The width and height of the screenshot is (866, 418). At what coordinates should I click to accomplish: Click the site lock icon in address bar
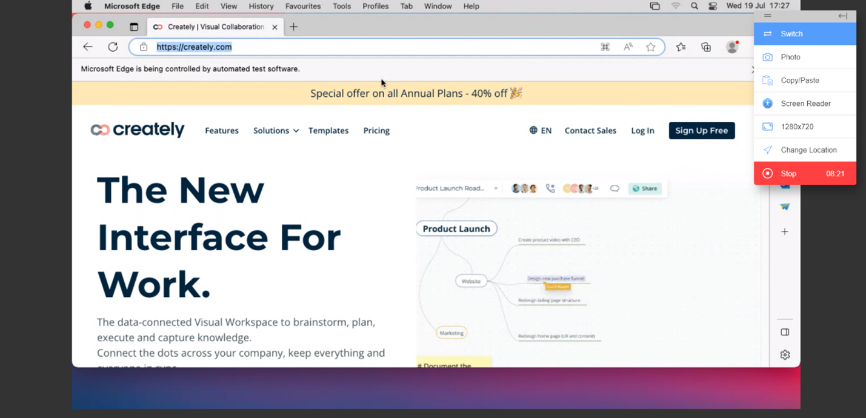click(144, 47)
